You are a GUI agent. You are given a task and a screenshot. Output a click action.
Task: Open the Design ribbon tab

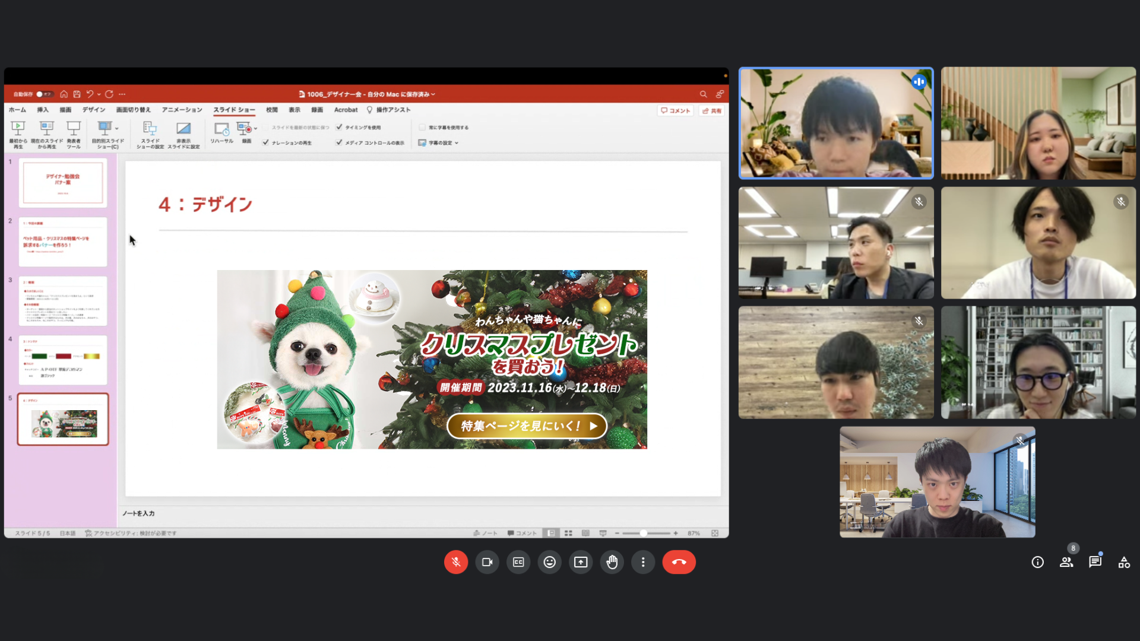[94, 110]
